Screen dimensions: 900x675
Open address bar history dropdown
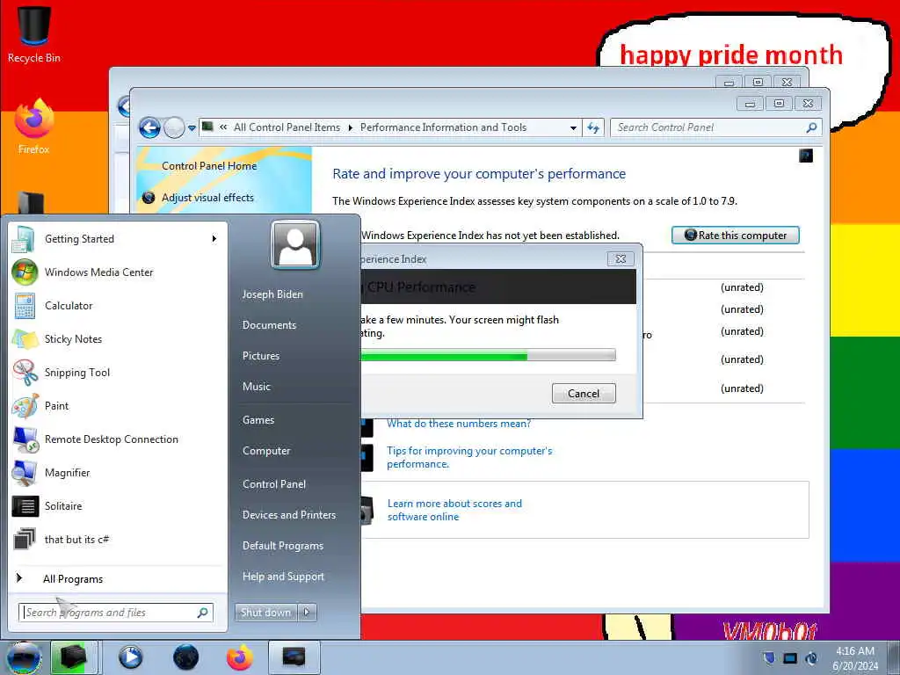coord(573,128)
